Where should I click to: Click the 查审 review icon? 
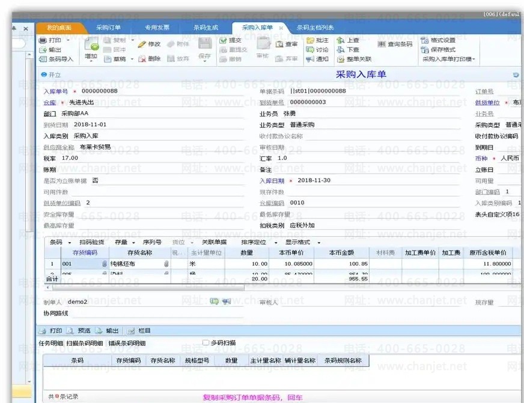[279, 44]
